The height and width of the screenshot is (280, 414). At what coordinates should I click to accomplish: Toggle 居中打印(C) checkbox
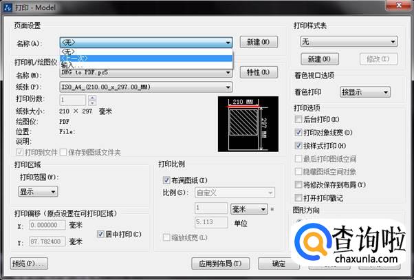tap(100, 234)
